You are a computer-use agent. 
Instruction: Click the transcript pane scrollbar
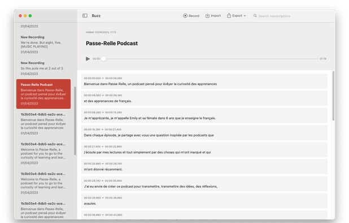click(333, 96)
